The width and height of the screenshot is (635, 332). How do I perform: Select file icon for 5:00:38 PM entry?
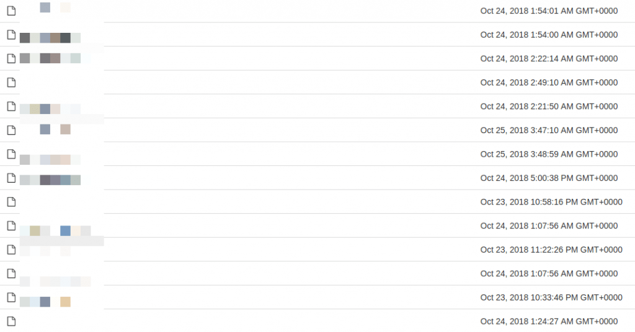[11, 178]
